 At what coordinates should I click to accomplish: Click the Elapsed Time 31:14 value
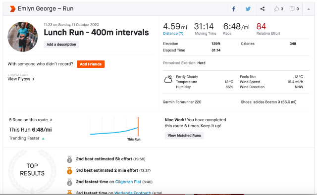tap(216, 50)
